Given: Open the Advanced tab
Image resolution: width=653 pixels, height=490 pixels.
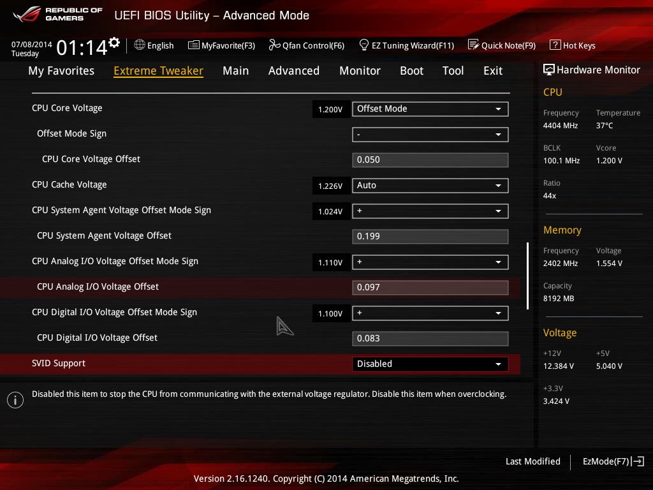Looking at the screenshot, I should pyautogui.click(x=294, y=71).
